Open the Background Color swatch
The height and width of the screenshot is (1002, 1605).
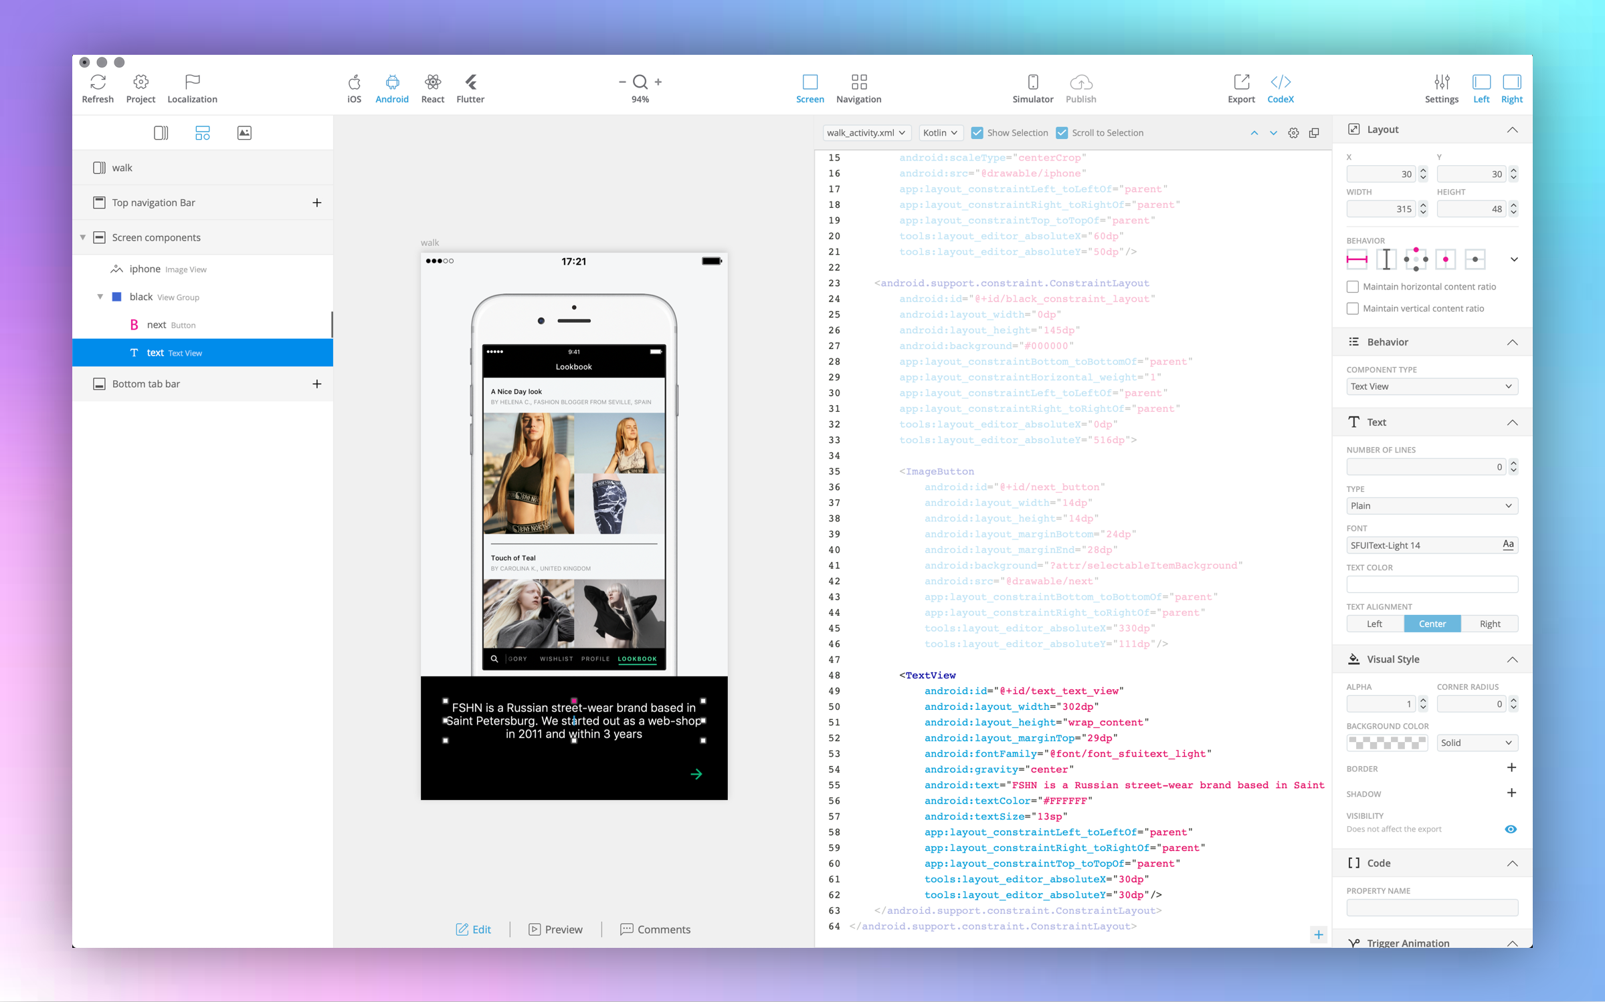pyautogui.click(x=1387, y=743)
